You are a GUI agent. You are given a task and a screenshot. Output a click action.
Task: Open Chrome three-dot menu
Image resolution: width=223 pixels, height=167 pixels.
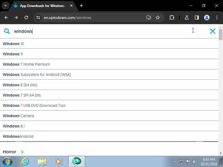[x=217, y=18]
